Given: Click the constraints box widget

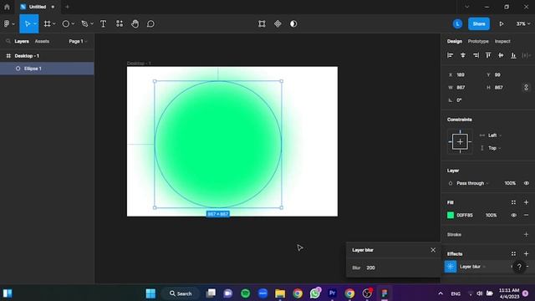Looking at the screenshot, I should coord(460,141).
